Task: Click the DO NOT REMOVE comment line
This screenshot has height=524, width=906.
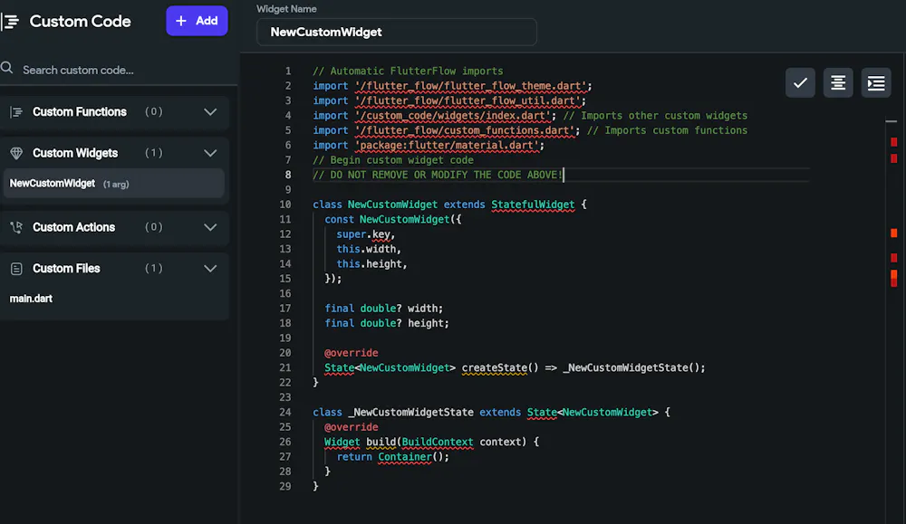Action: (438, 175)
